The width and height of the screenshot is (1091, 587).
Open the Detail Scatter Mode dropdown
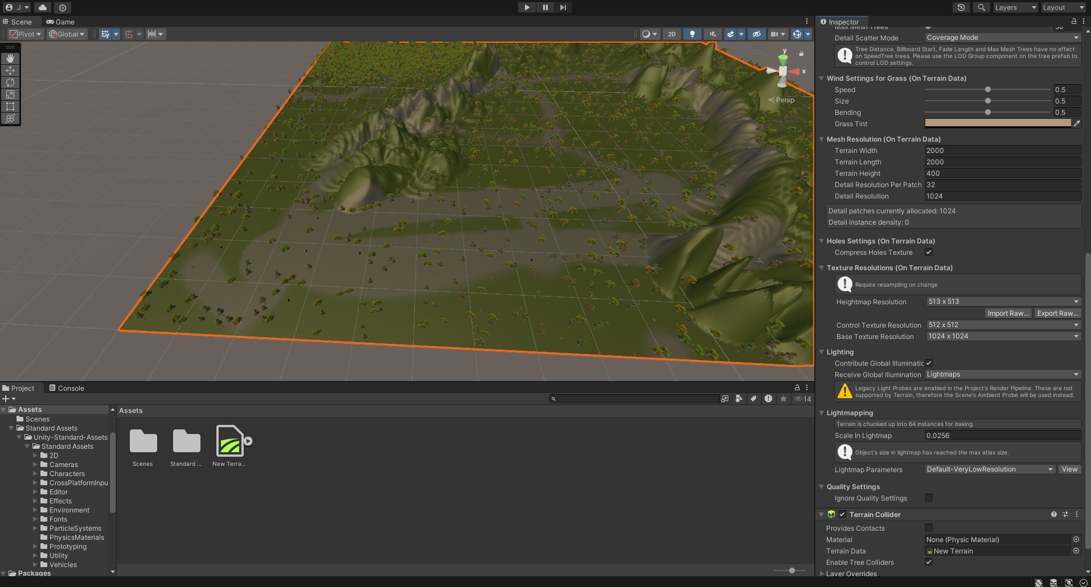1002,38
